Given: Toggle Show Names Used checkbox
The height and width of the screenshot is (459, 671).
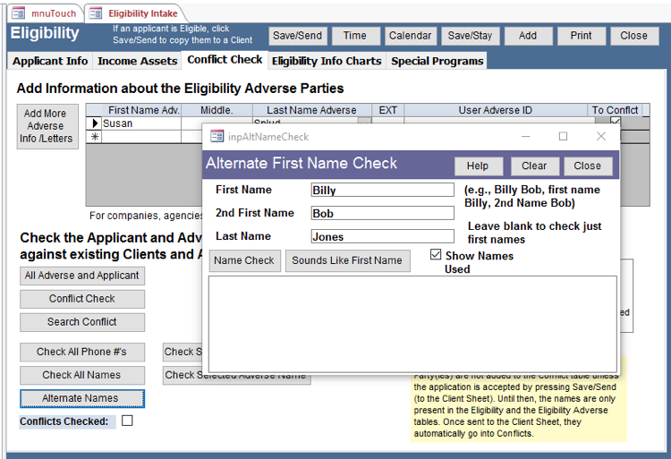Looking at the screenshot, I should click(436, 254).
